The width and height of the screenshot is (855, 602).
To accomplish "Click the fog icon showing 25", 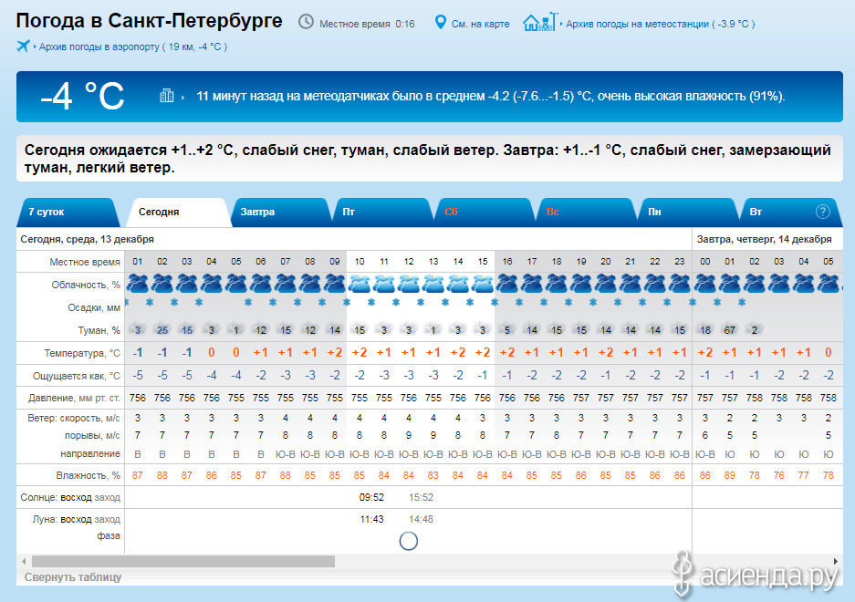I will pos(162,330).
